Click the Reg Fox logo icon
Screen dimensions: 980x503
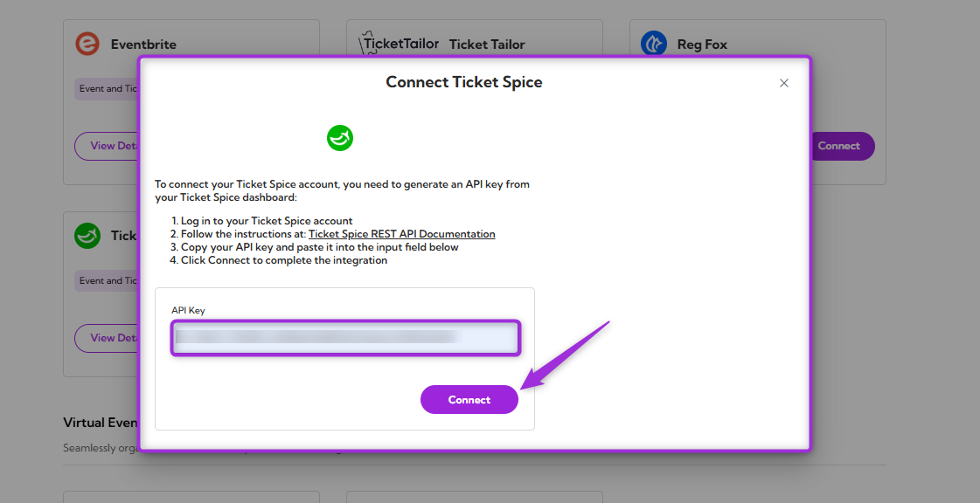point(653,44)
